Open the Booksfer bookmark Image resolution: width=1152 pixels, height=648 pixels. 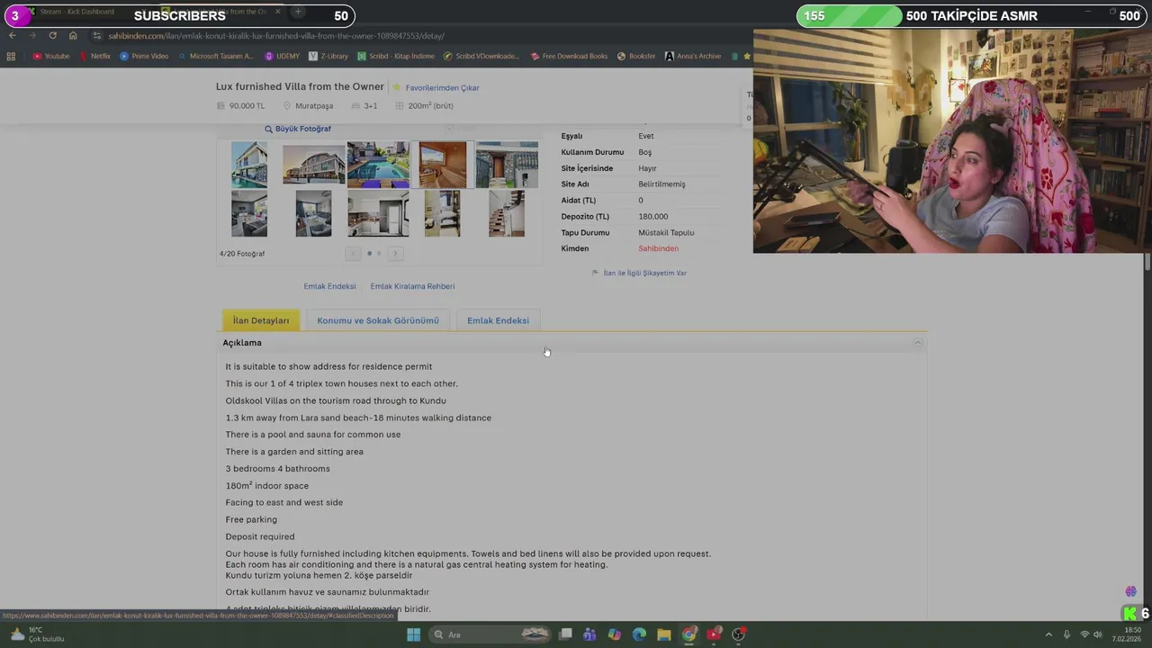(636, 56)
